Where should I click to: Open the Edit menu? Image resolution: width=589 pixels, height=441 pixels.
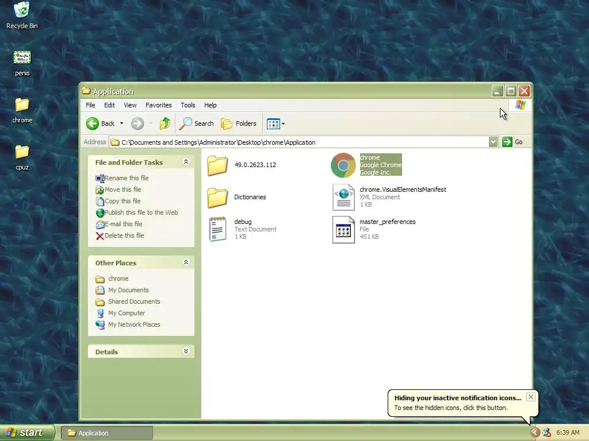[109, 105]
